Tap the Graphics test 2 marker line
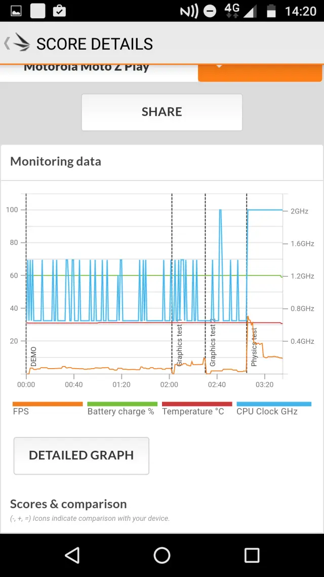Viewport: 324px width, 577px height. click(x=205, y=284)
